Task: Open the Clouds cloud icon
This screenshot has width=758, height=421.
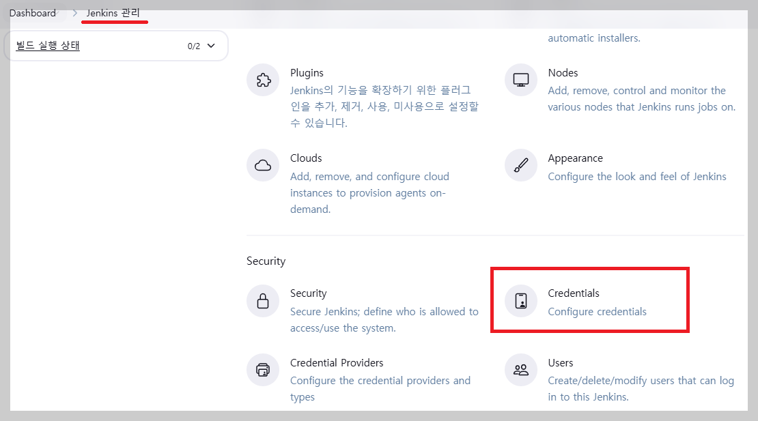Action: tap(263, 166)
